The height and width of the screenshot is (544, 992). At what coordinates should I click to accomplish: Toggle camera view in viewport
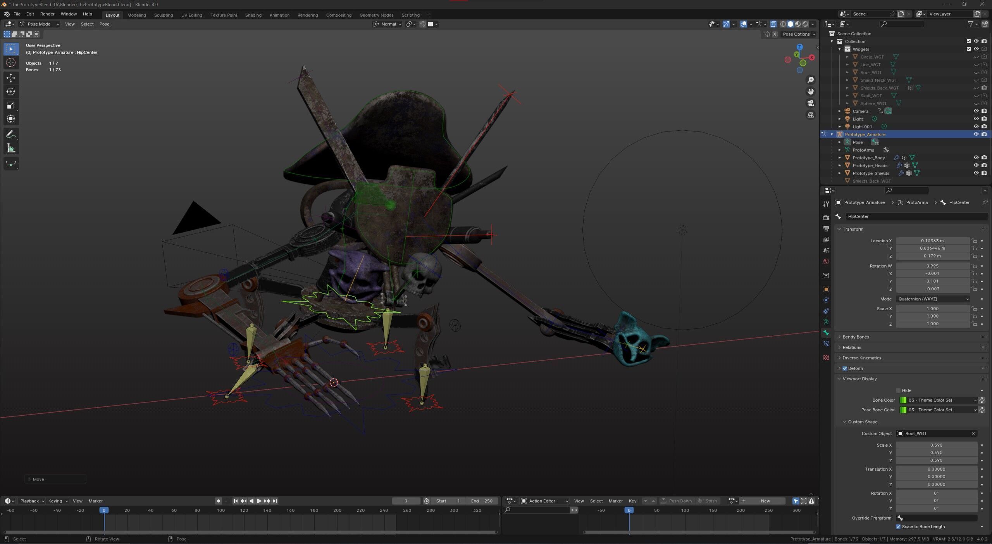810,103
